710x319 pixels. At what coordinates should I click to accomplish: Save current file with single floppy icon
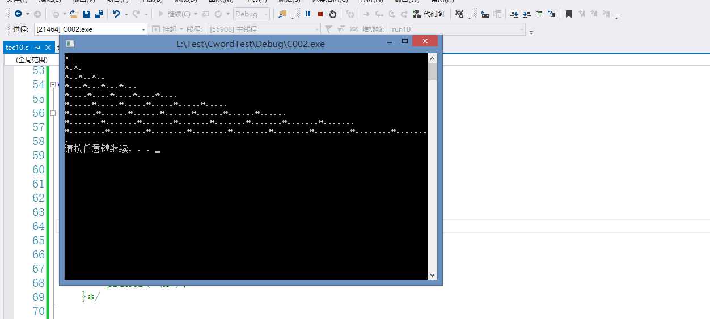[87, 14]
